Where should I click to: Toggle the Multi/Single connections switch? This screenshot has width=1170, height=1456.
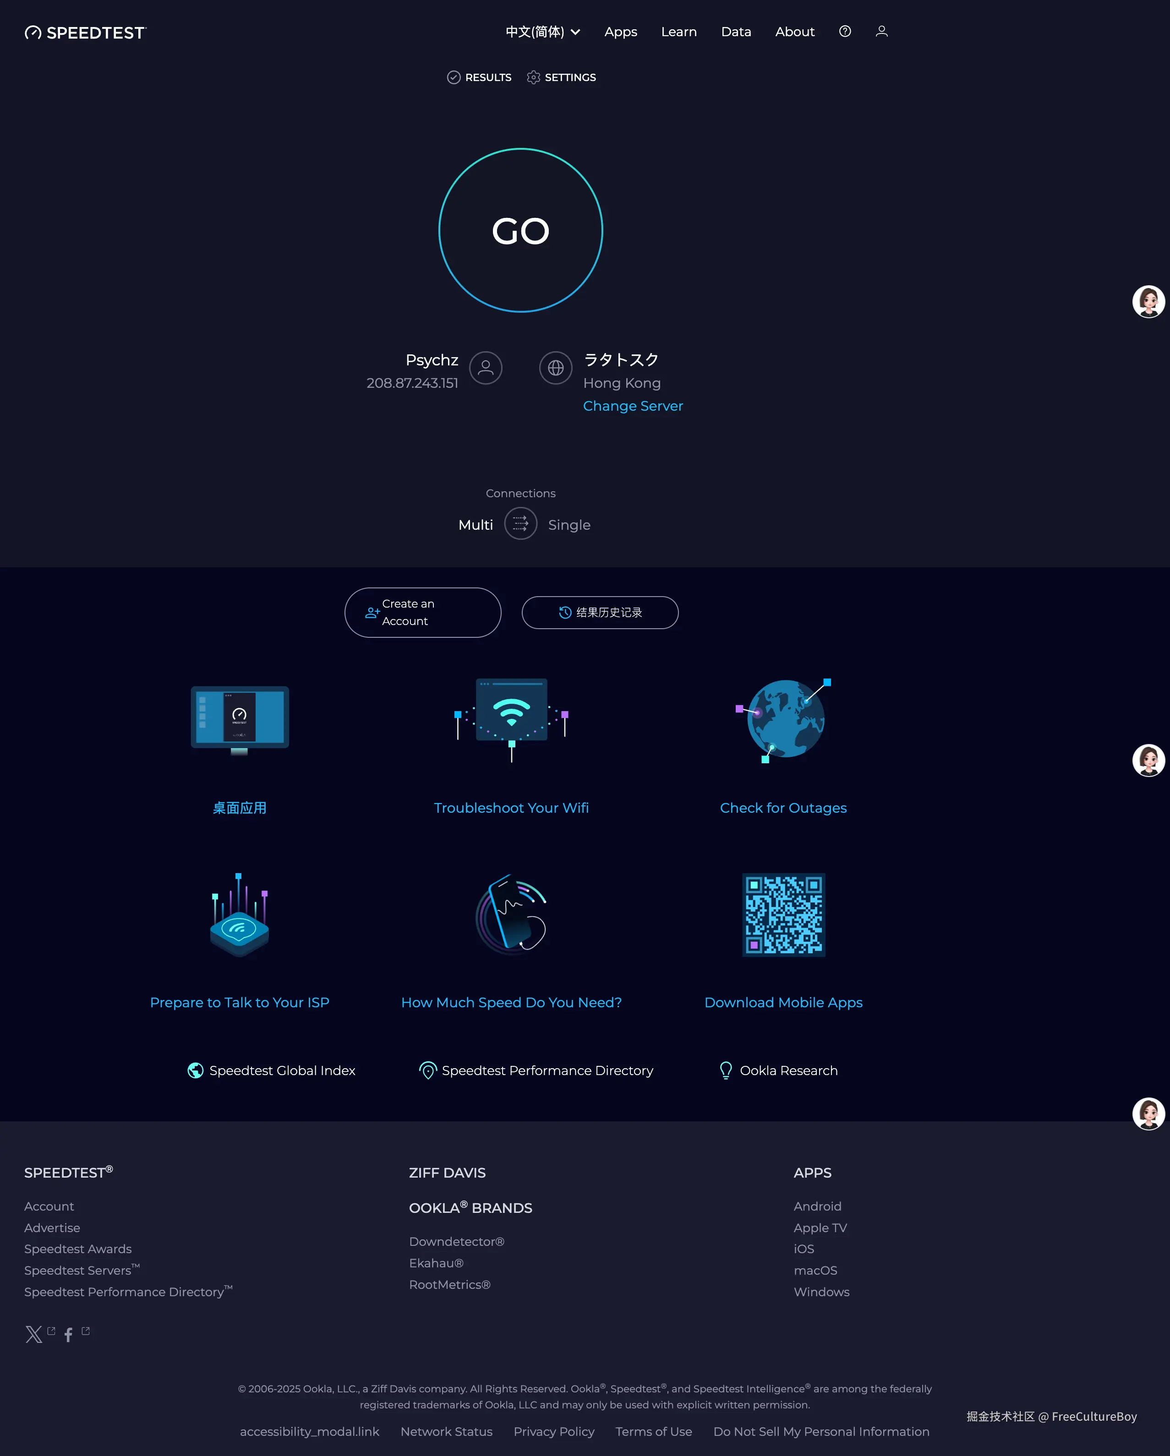[520, 524]
